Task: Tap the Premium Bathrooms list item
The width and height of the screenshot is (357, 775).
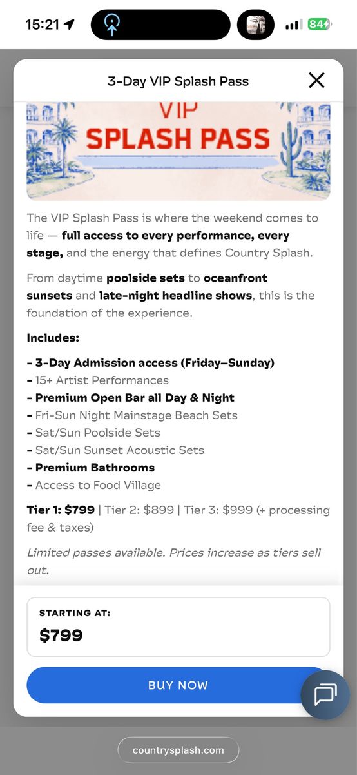Action: tap(91, 468)
